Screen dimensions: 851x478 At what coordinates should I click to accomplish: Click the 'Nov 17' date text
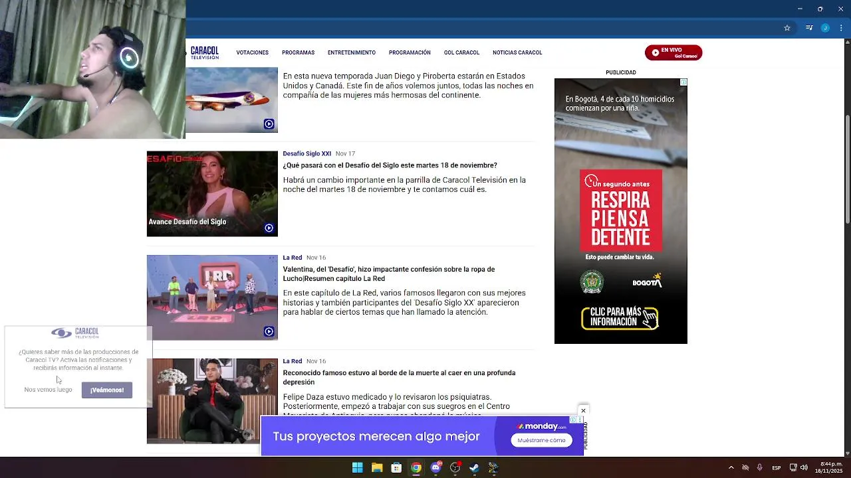345,154
